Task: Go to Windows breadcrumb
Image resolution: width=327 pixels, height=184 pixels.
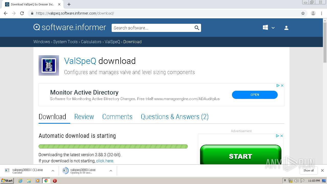Action: click(x=42, y=42)
